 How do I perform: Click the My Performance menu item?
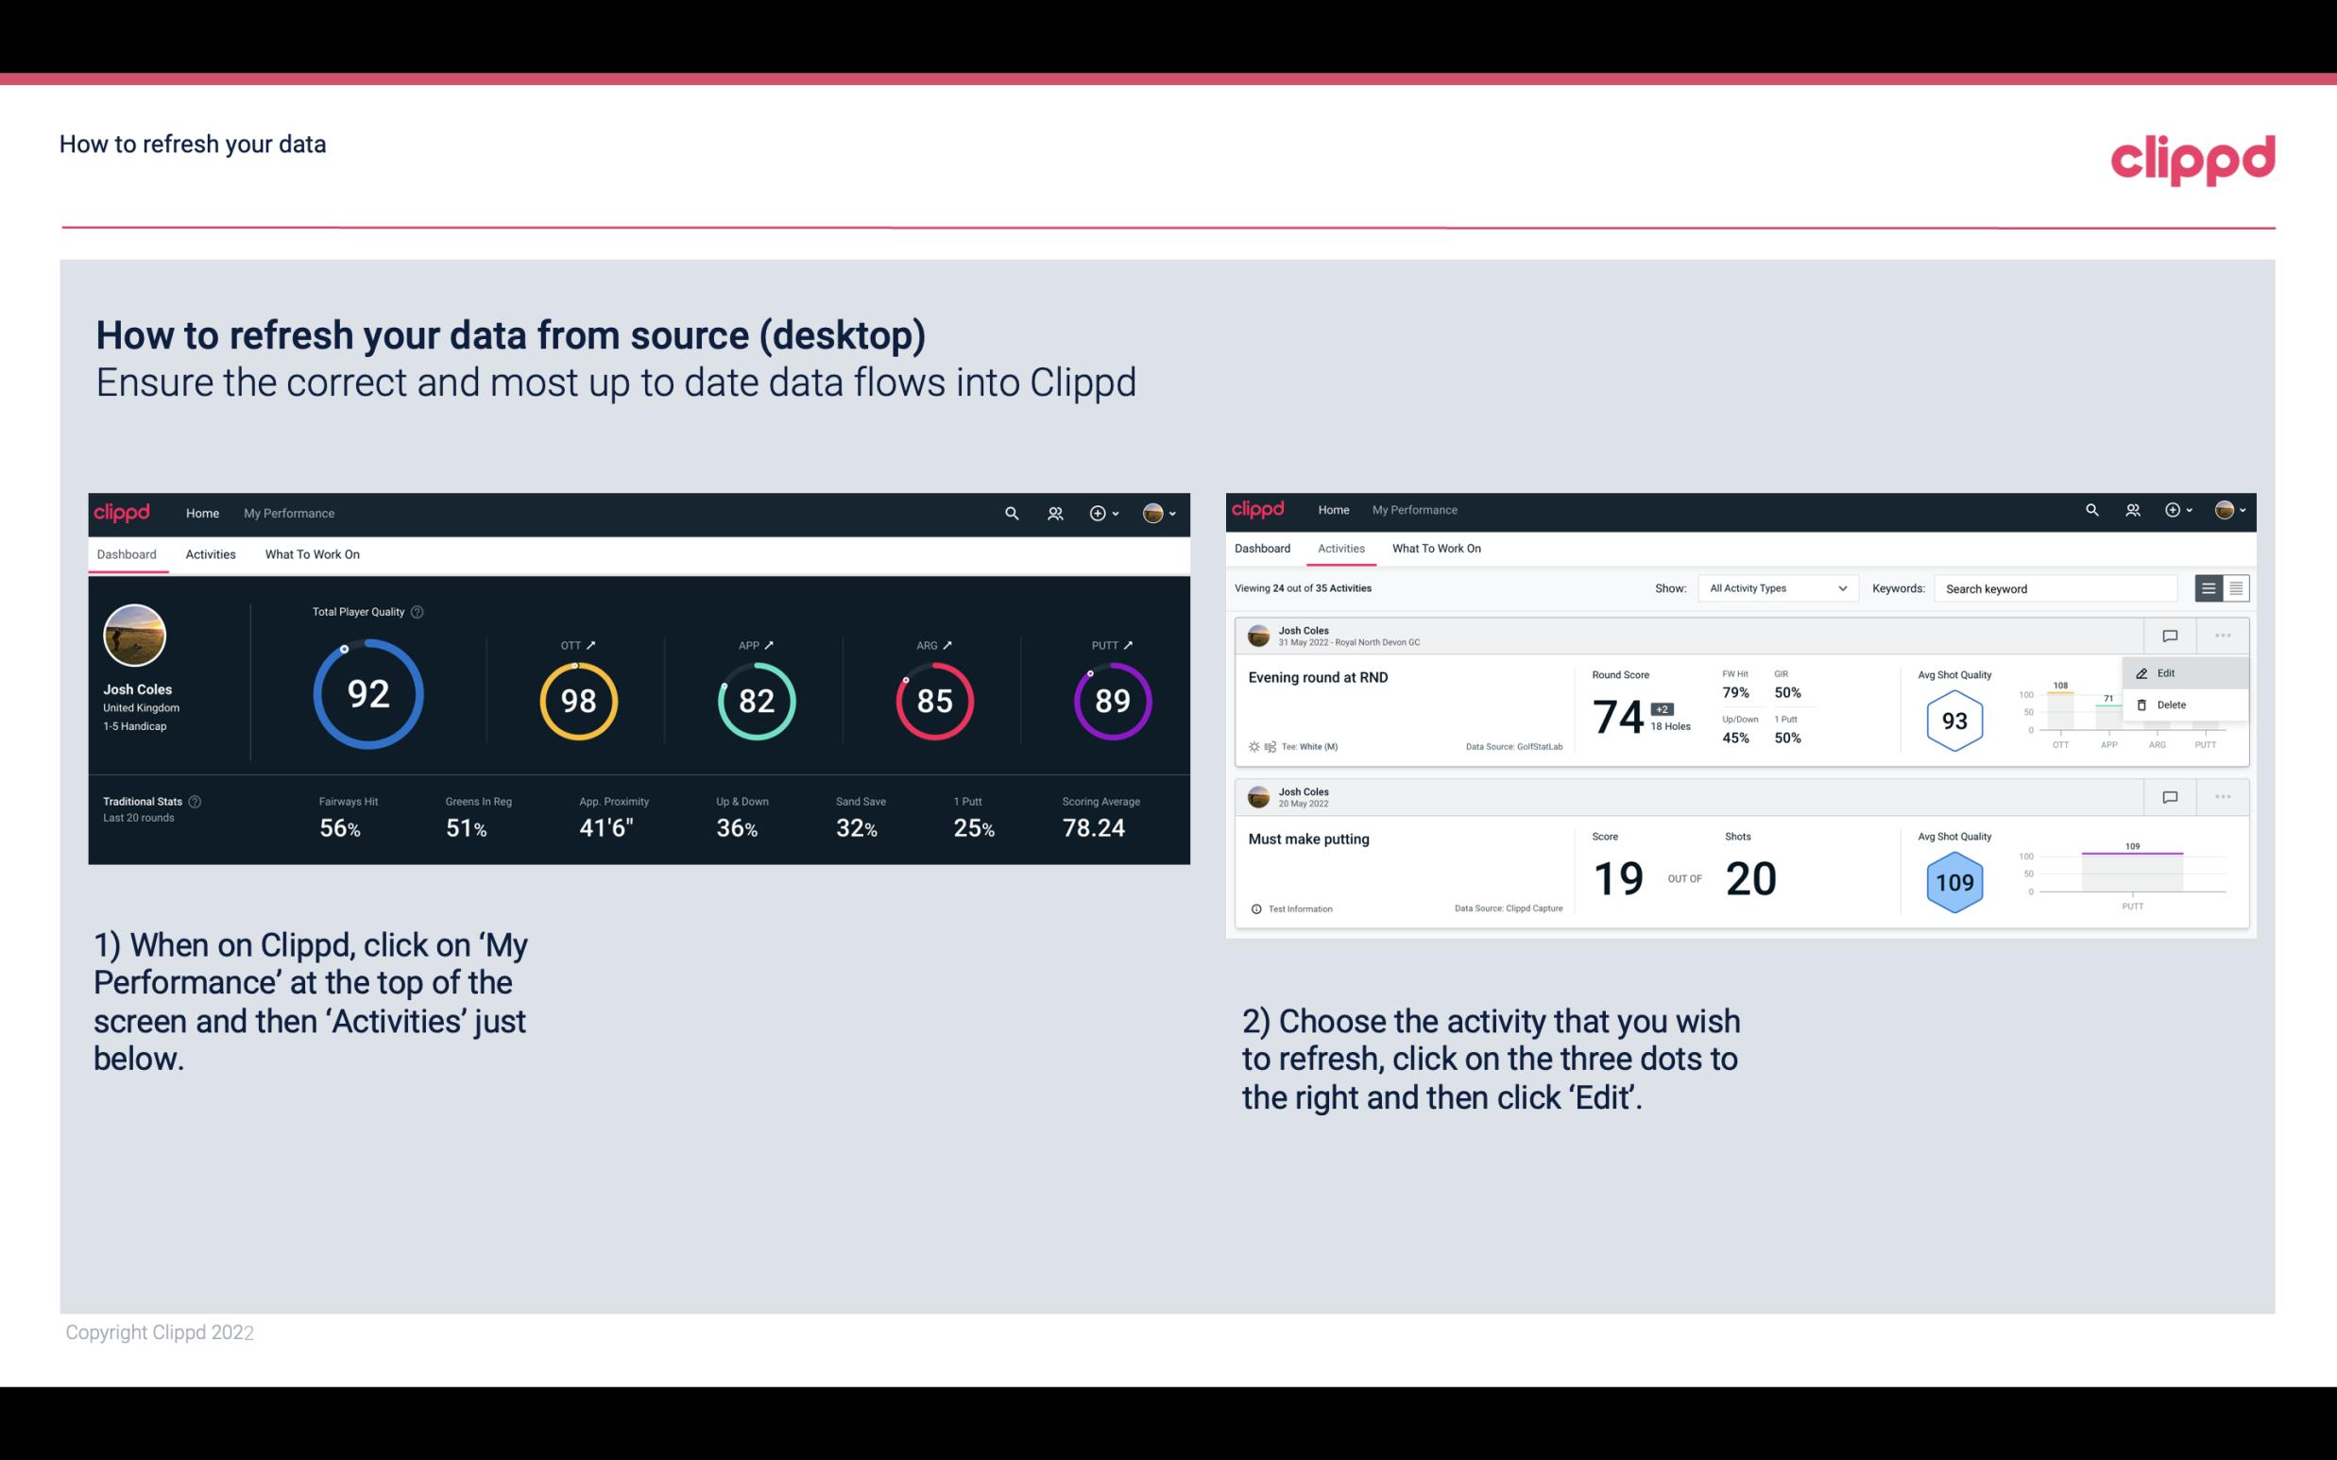pyautogui.click(x=286, y=513)
